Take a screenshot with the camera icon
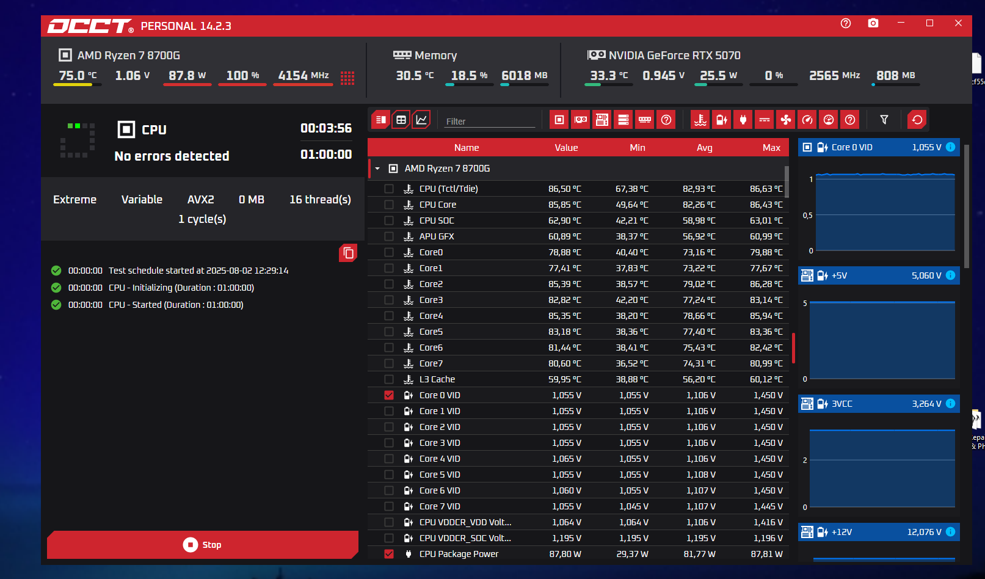 click(x=873, y=23)
